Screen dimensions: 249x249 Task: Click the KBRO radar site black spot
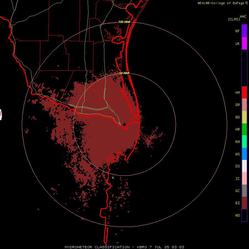[124, 124]
